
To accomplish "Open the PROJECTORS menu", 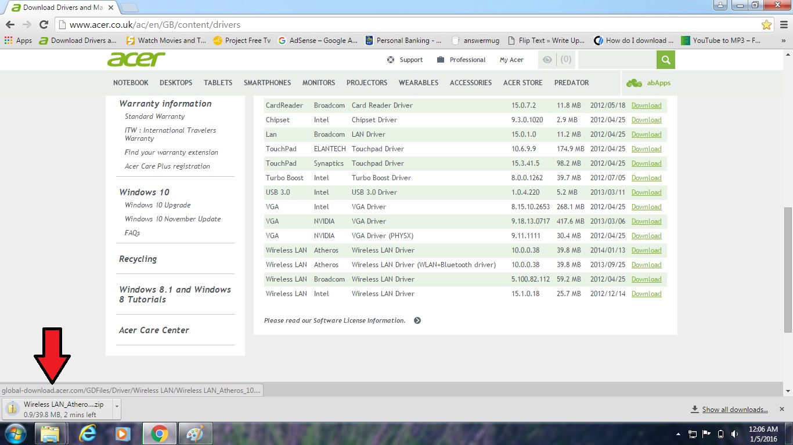I will pyautogui.click(x=367, y=83).
